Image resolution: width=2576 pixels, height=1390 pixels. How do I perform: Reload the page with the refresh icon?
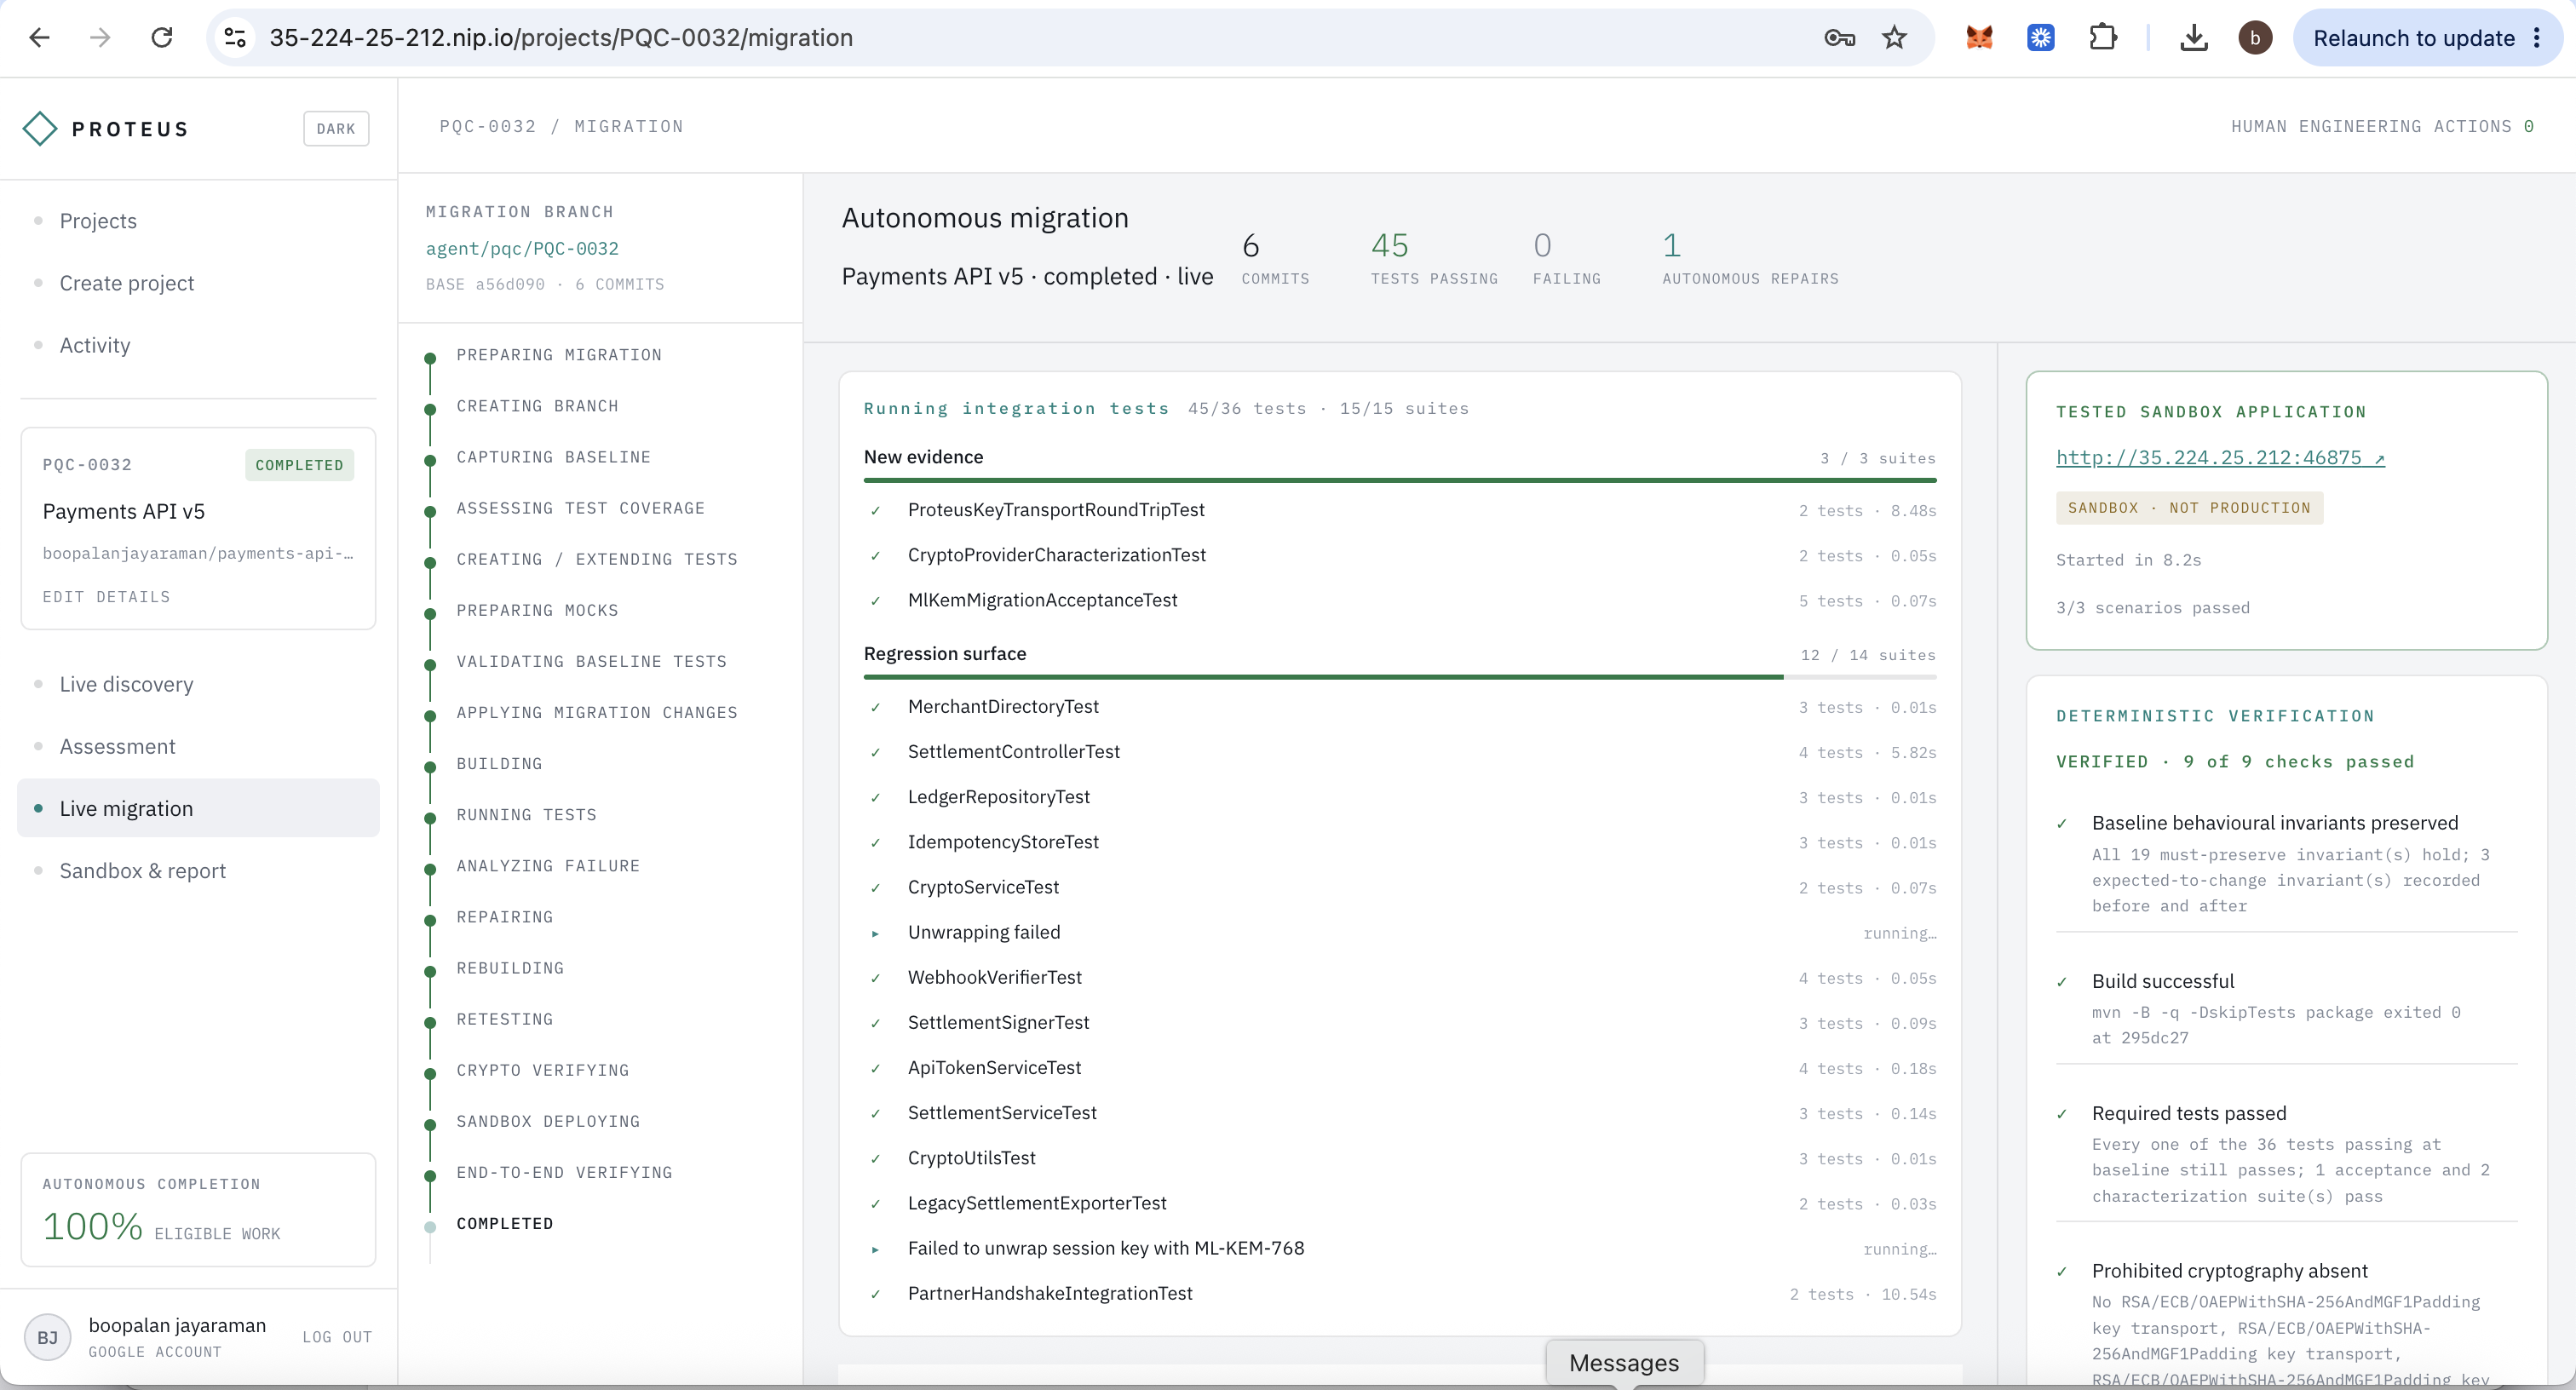click(162, 38)
